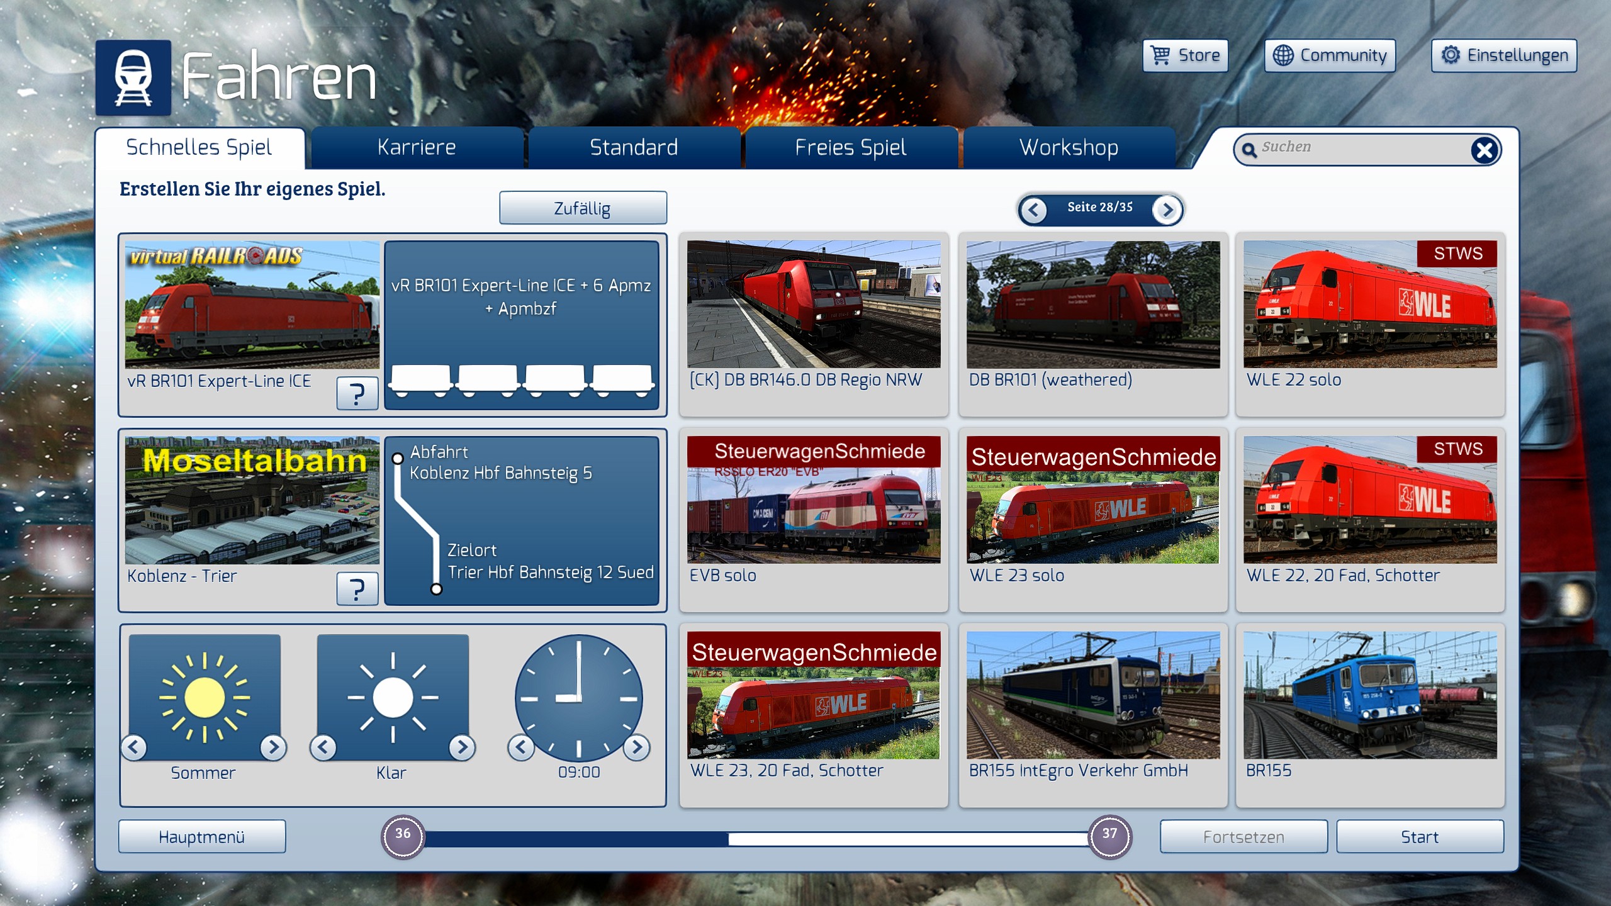Image resolution: width=1611 pixels, height=906 pixels.
Task: Advance start time past 09:00
Action: click(637, 747)
